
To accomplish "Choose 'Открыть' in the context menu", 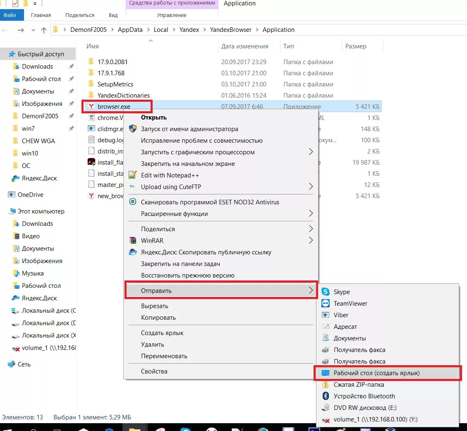I will coord(154,117).
